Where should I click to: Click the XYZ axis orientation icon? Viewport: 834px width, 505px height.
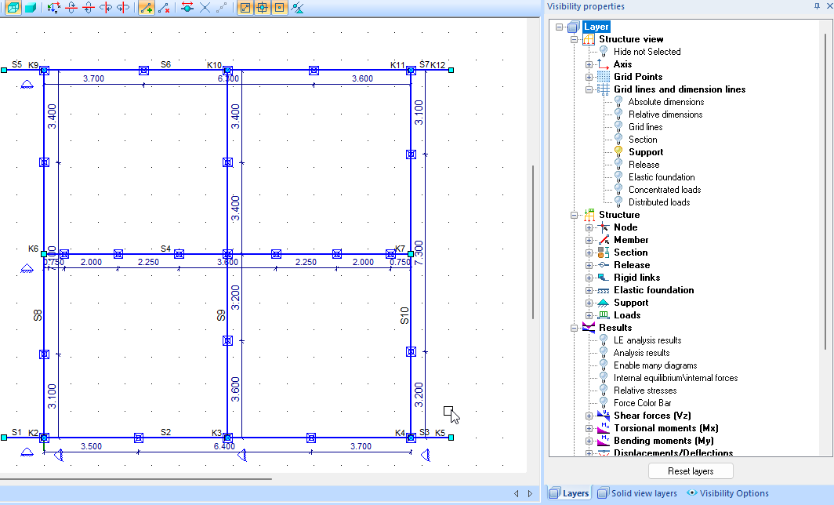pos(53,8)
